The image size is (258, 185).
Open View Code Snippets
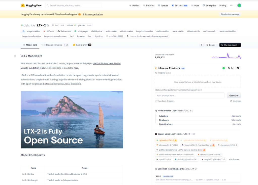(165, 101)
